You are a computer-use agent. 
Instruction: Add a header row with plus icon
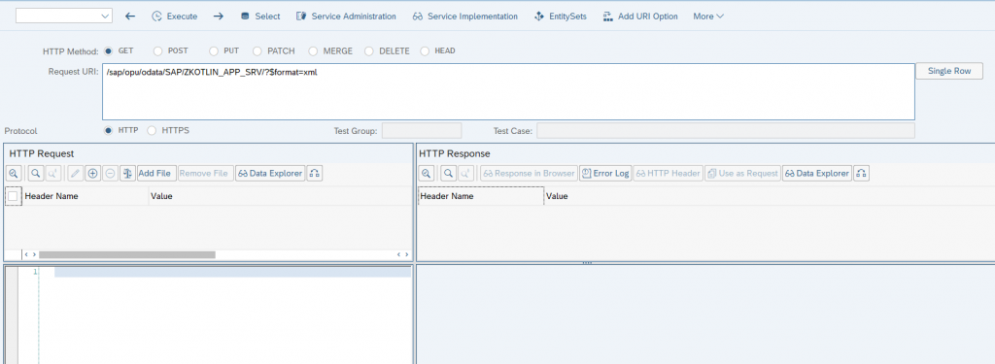click(92, 173)
